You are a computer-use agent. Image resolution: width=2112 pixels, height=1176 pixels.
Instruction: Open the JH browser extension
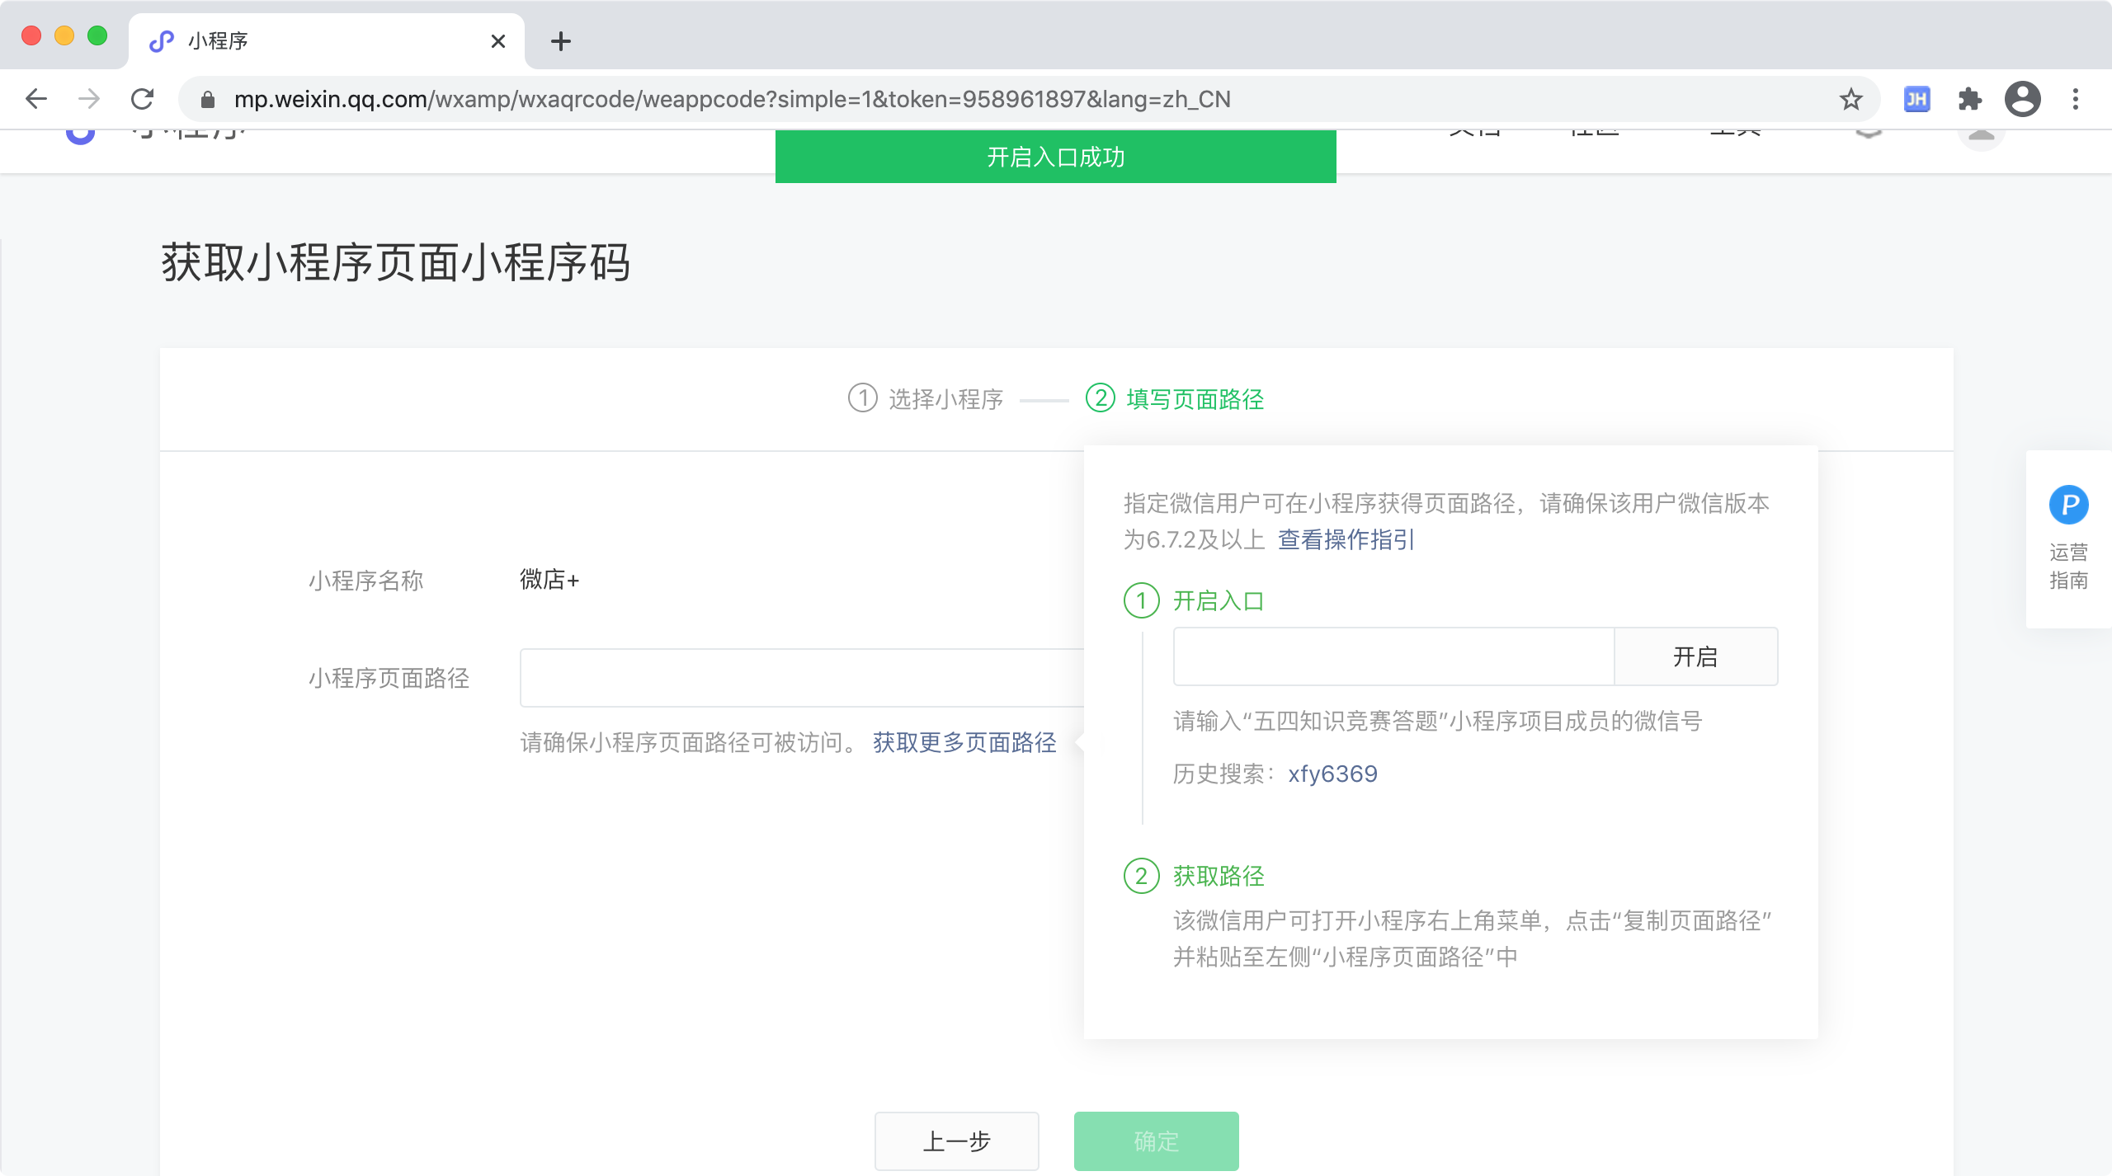(x=1916, y=99)
